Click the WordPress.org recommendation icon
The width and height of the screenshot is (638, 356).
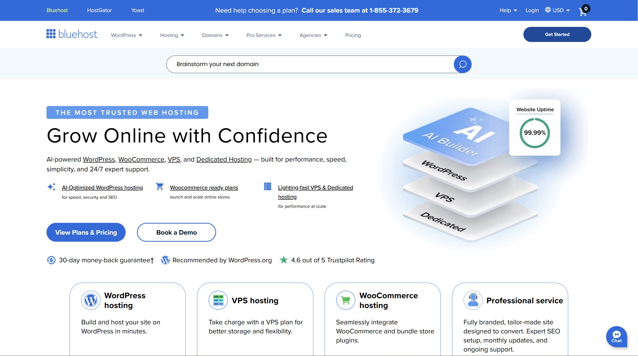[165, 260]
